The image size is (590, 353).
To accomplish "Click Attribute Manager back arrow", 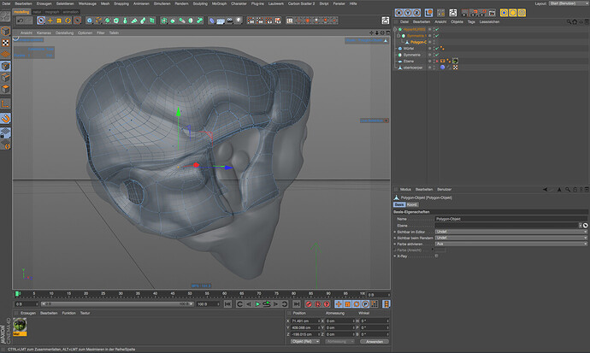I will pos(545,190).
